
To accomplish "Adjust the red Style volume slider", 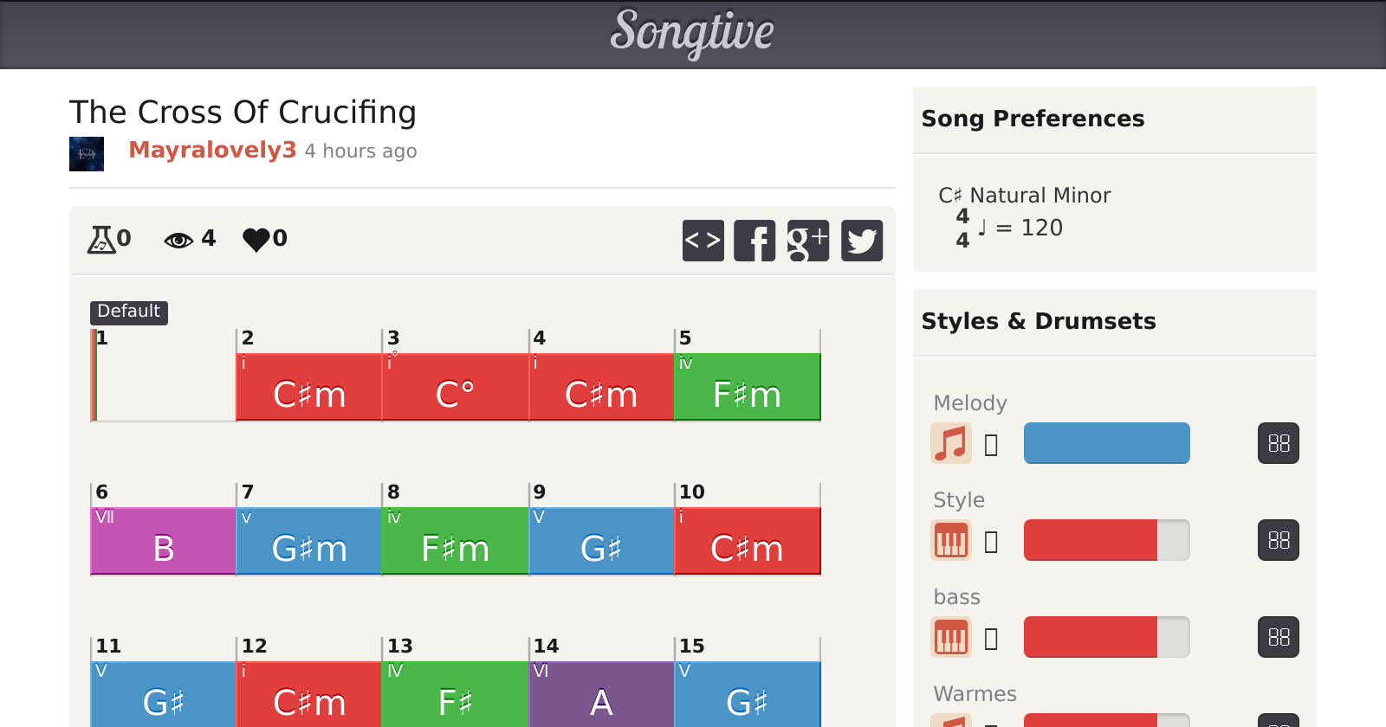I will click(x=1106, y=540).
